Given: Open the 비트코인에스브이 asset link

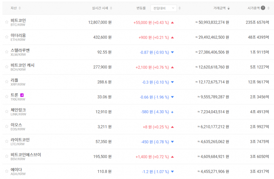Looking at the screenshot, I should pos(26,155).
